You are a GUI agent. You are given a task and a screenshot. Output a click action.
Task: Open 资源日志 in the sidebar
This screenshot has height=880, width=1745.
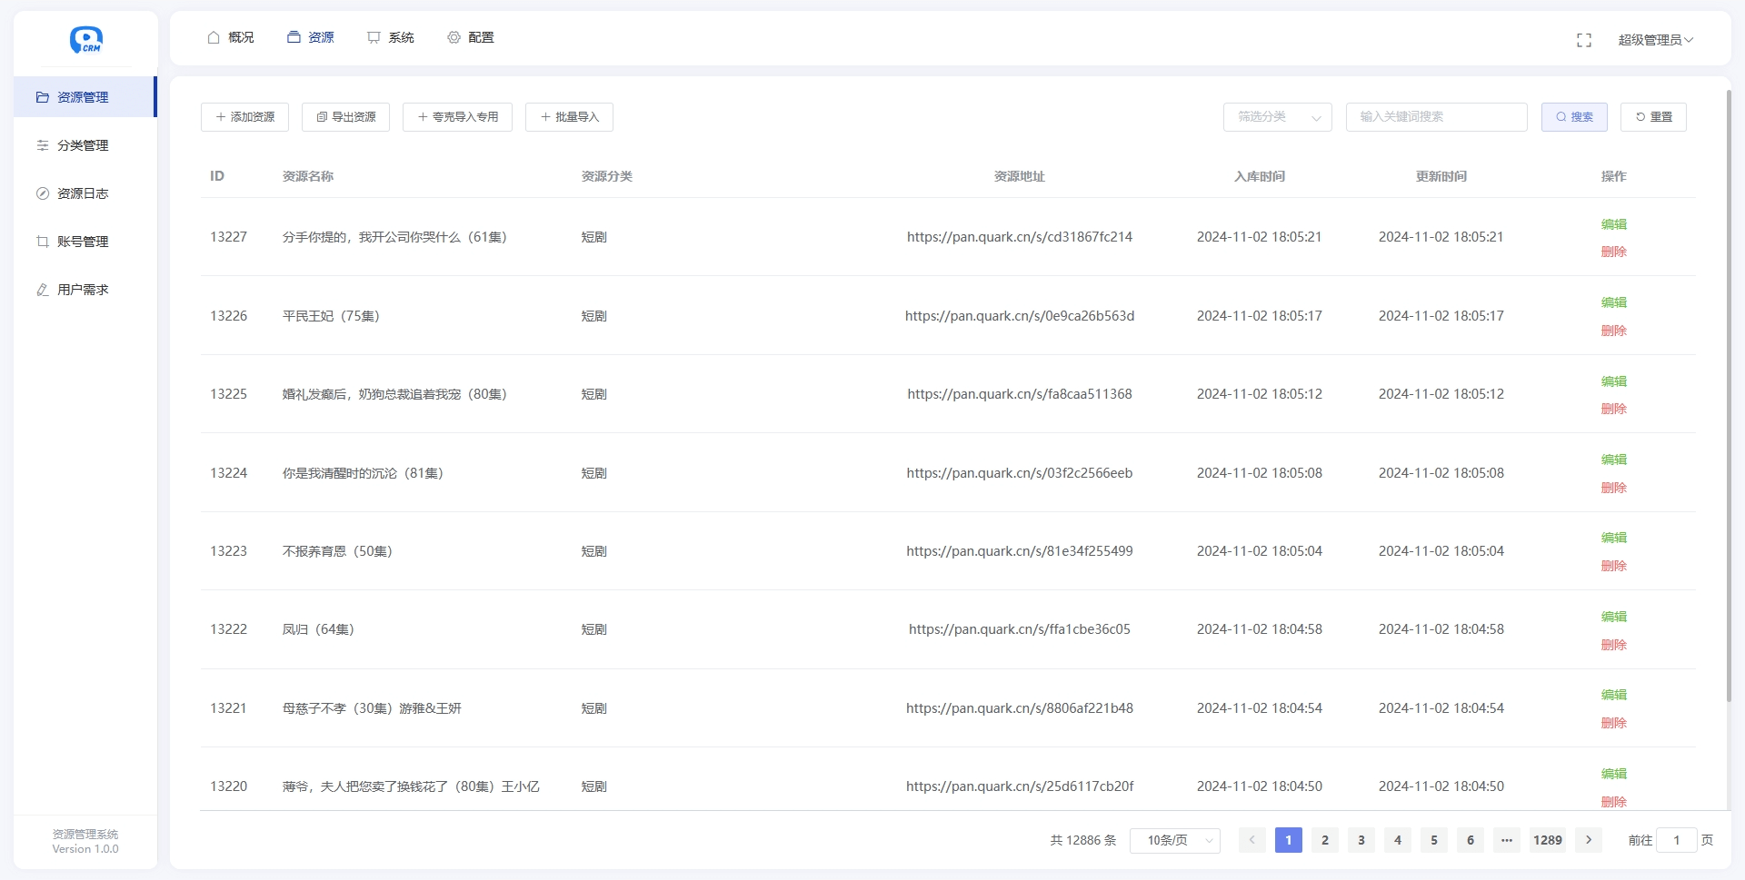click(x=81, y=193)
